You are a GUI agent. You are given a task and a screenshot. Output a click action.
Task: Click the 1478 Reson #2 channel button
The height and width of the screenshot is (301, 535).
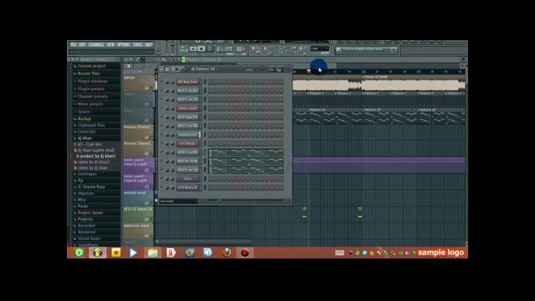(188, 187)
